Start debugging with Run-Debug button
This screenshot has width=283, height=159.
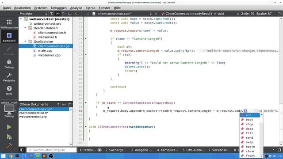9,137
